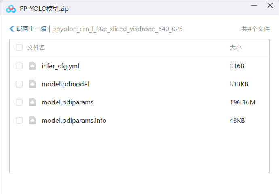This screenshot has width=279, height=194.
Task: Select the model.pdiparams file name
Action: pyautogui.click(x=68, y=102)
